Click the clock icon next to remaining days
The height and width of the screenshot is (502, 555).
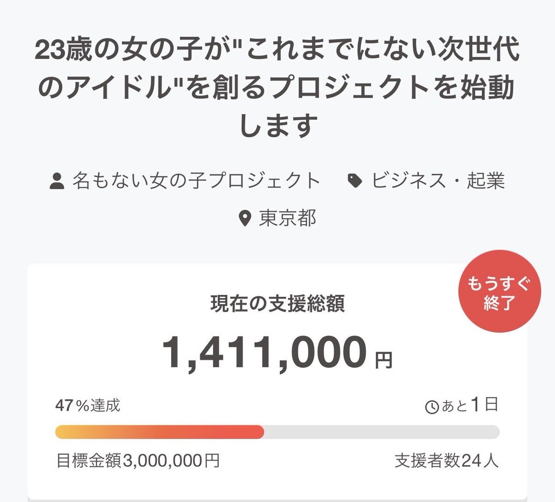pyautogui.click(x=432, y=407)
